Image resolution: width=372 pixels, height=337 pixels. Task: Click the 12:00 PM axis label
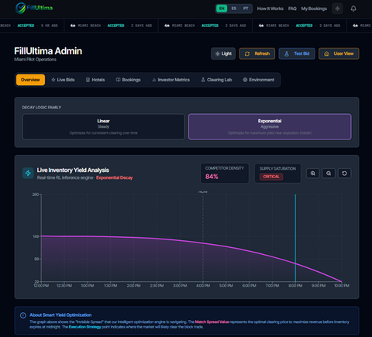point(41,286)
